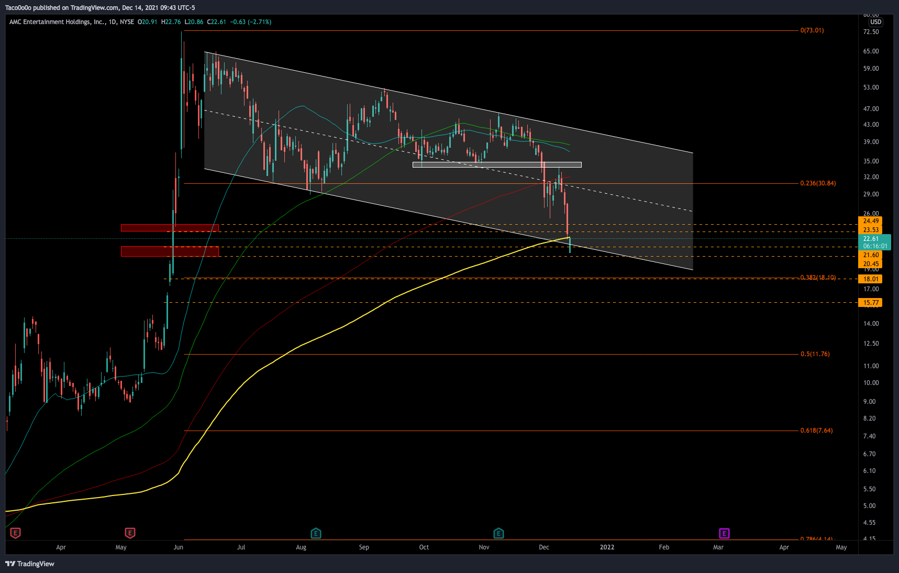This screenshot has height=573, width=899.
Task: Click the 12.50 price axis value
Action: 871,344
